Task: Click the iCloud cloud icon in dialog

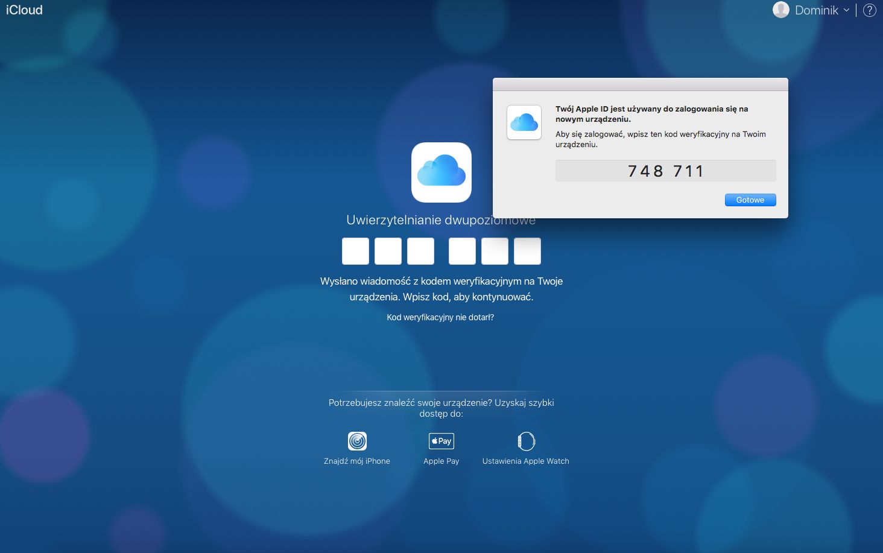Action: tap(524, 122)
